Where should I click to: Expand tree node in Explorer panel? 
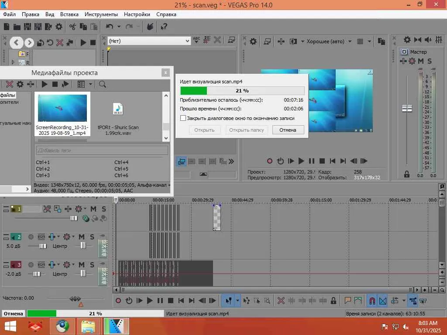pos(13,62)
